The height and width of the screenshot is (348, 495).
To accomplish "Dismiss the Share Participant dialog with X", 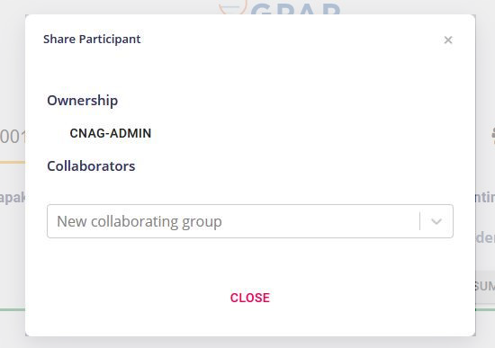I will pos(448,40).
